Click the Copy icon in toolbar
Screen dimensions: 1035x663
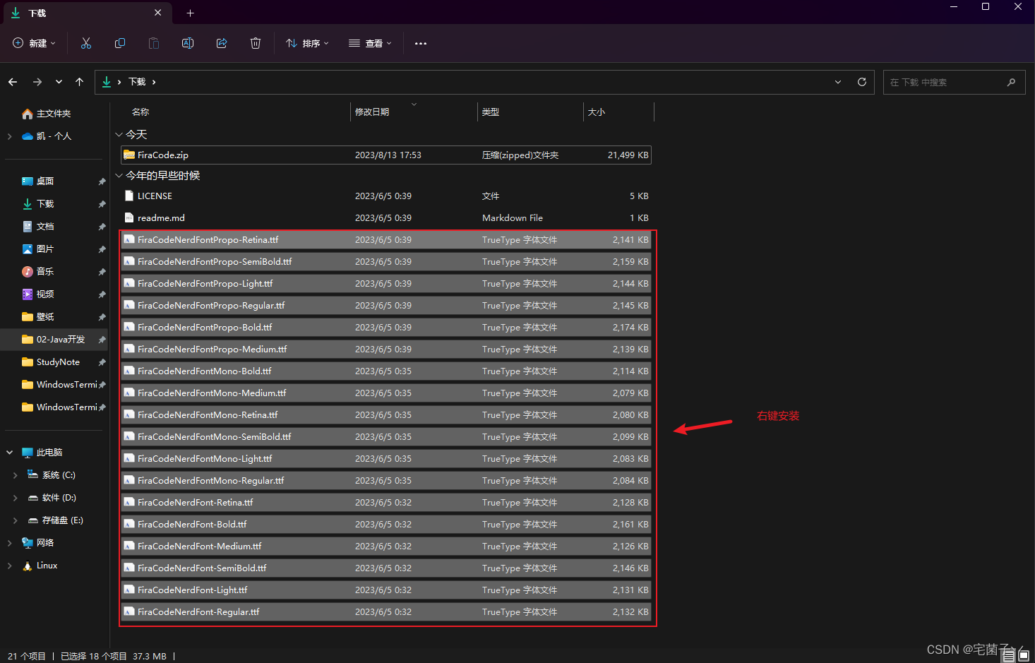click(x=120, y=43)
